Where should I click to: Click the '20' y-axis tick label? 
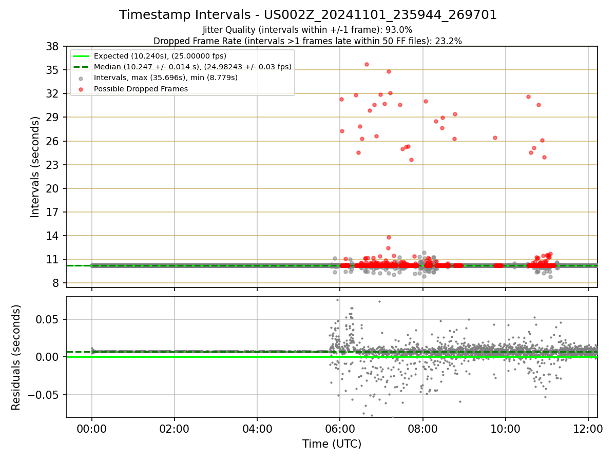(x=52, y=188)
